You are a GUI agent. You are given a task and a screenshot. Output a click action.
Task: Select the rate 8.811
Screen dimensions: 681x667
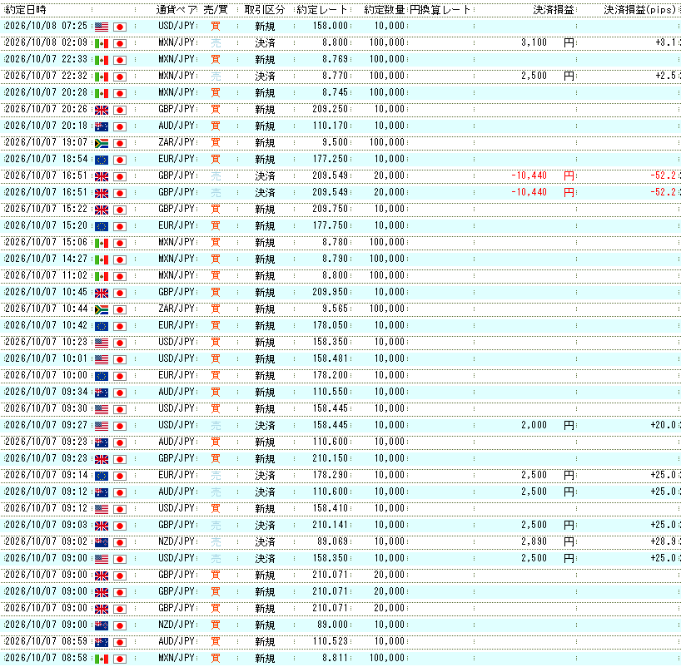(335, 658)
